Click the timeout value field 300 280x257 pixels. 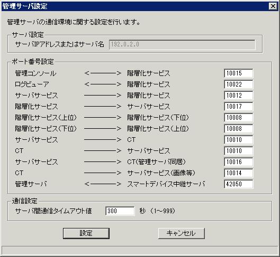(x=120, y=211)
